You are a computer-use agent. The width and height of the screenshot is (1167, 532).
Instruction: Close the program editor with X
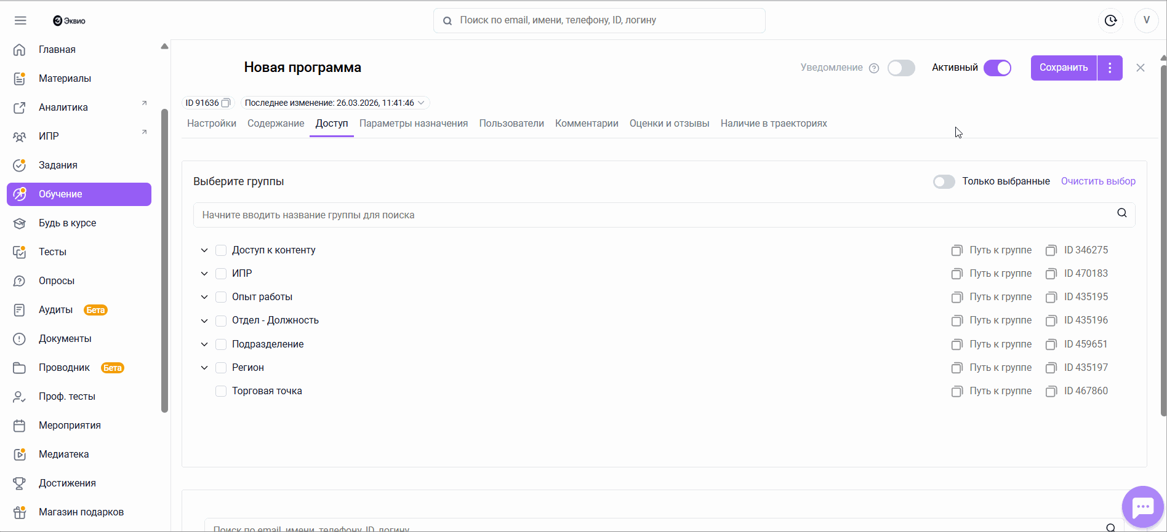(x=1141, y=68)
